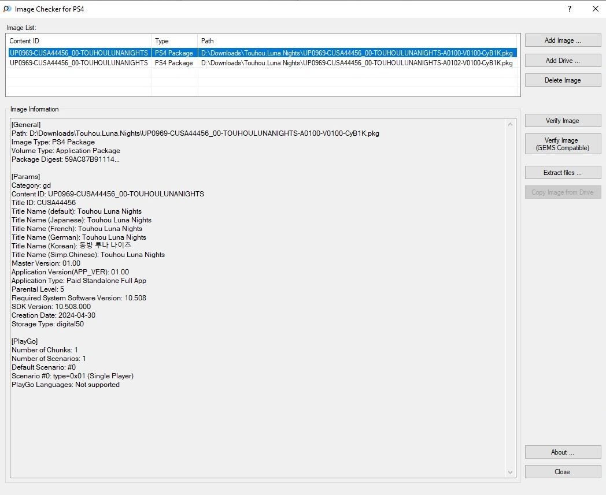606x495 pixels.
Task: Click the Number of Chunks: 1 line
Action: (45, 350)
